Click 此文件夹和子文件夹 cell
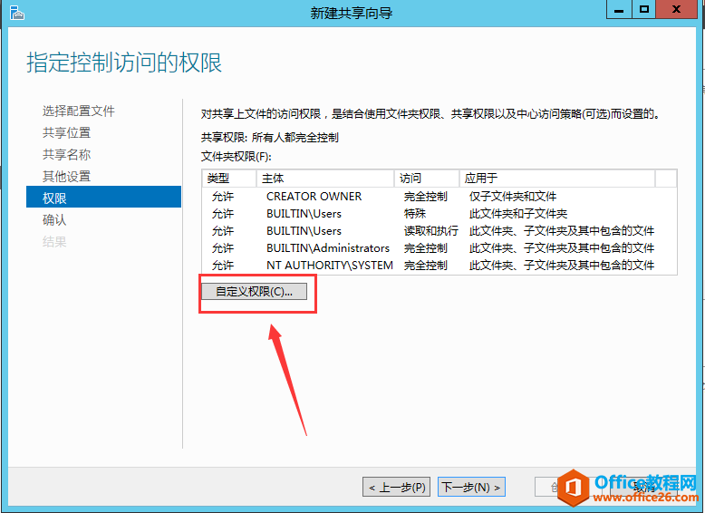 click(x=518, y=214)
